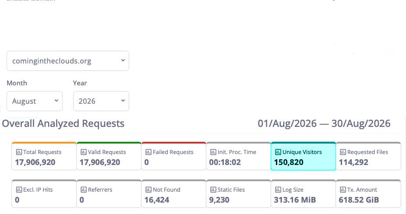Click the Log Size label
Viewport: 406px width, 214px height.
pyautogui.click(x=293, y=189)
